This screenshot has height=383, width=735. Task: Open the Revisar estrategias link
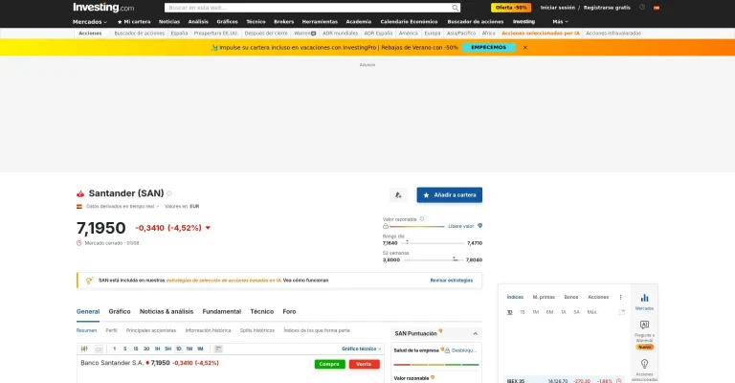click(x=452, y=281)
